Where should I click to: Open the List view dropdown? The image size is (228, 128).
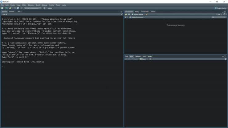(x=219, y=14)
